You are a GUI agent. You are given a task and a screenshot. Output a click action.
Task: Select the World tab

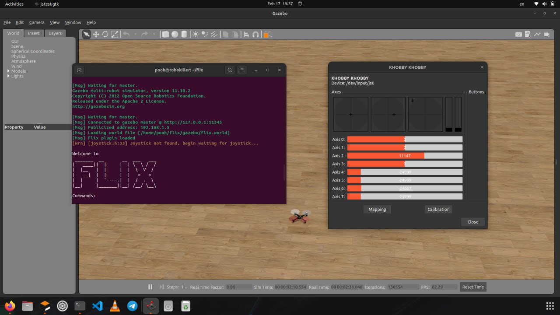point(13,33)
